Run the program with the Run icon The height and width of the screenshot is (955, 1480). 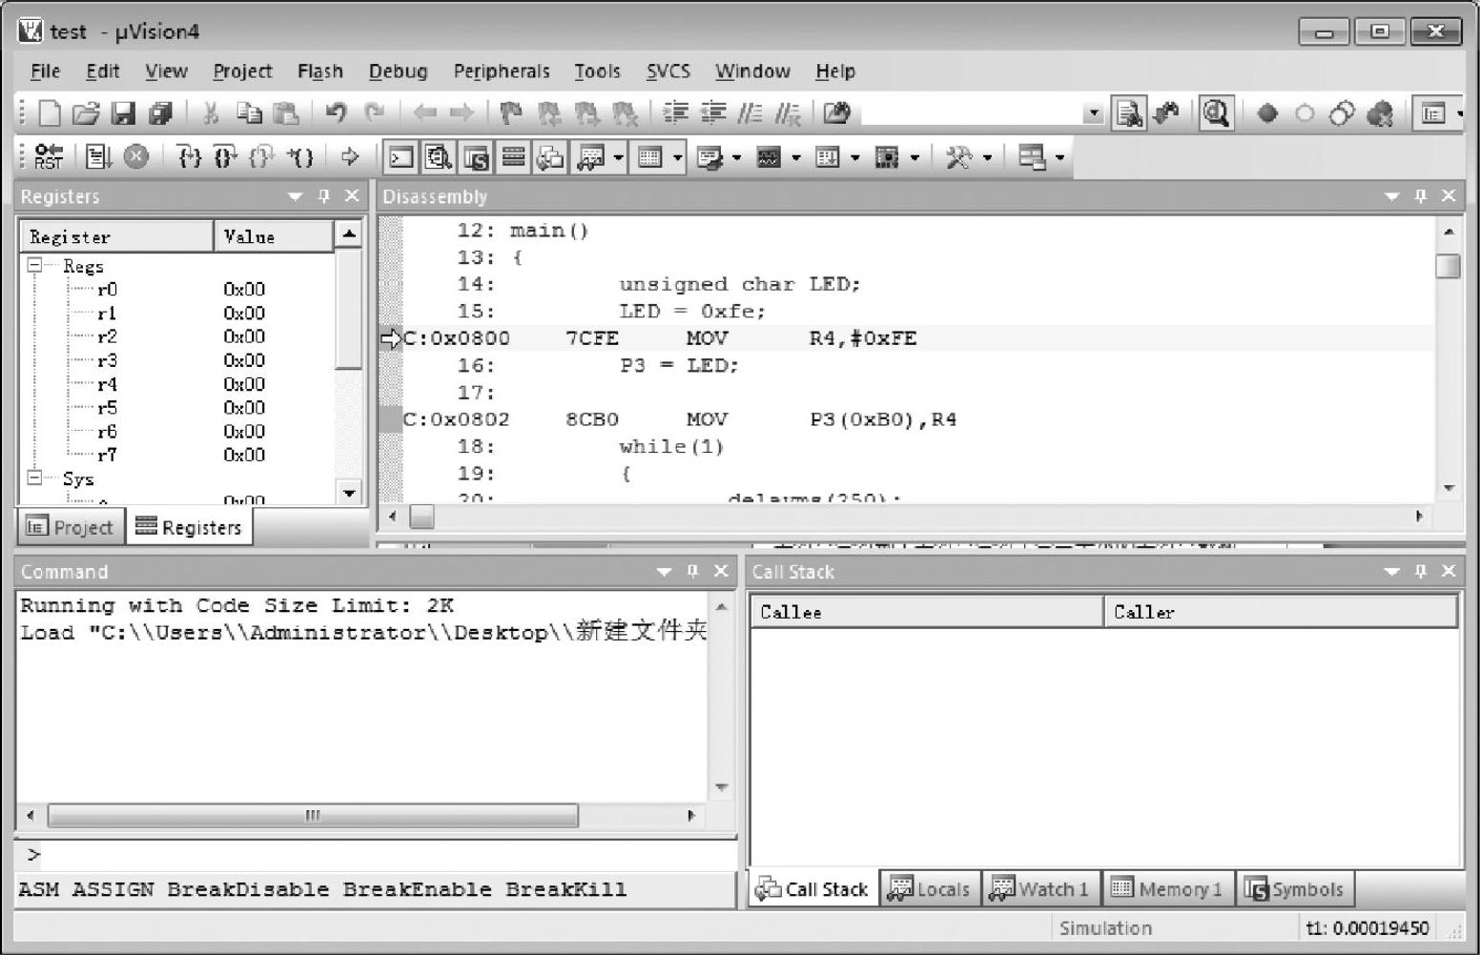(98, 156)
